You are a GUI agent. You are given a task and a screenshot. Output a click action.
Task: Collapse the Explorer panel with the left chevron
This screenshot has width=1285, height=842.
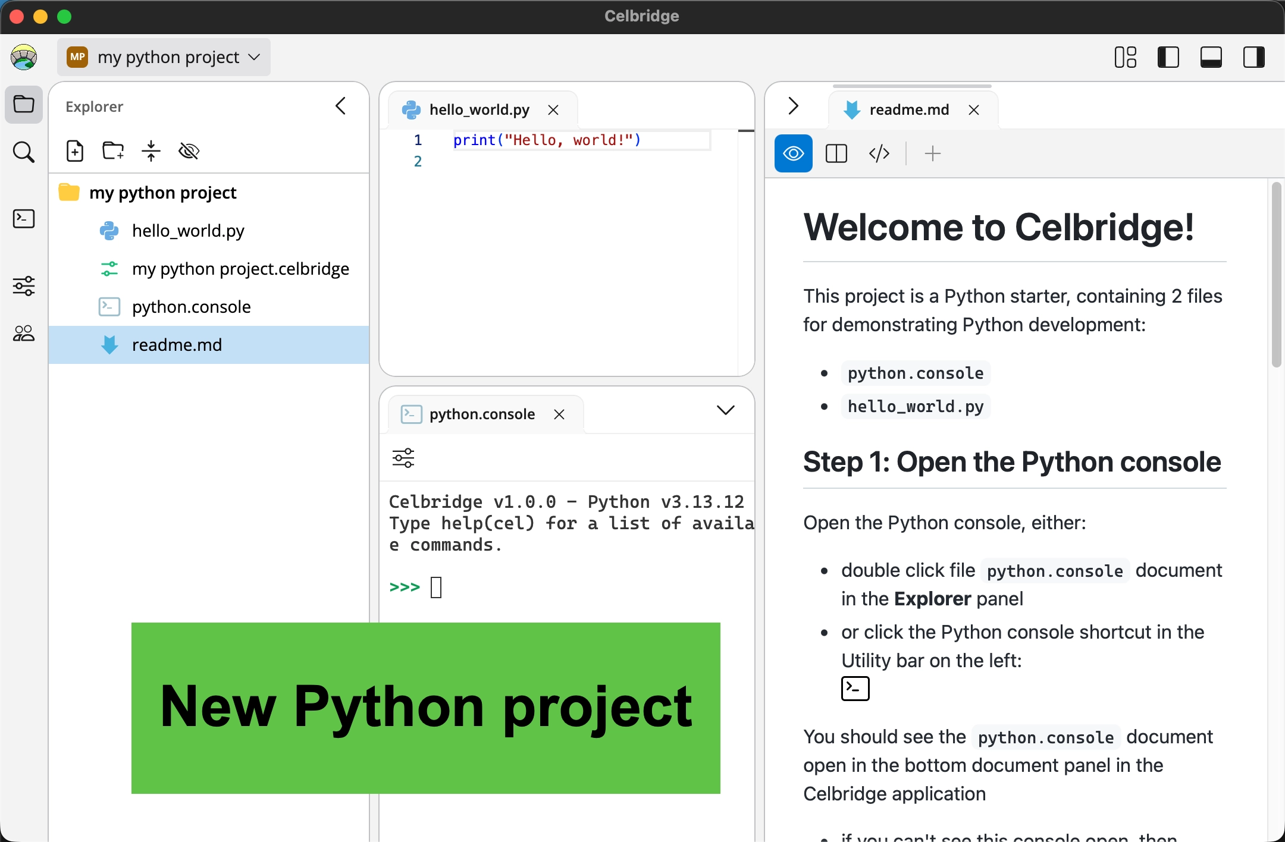click(341, 106)
